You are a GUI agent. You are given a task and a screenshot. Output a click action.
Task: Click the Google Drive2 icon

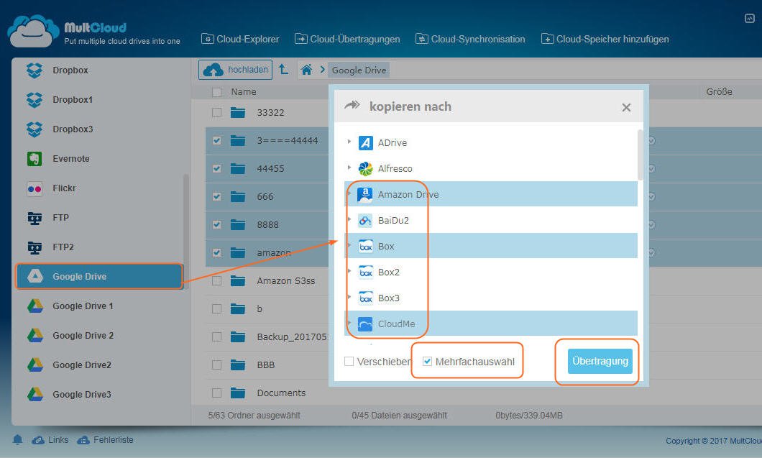(35, 365)
